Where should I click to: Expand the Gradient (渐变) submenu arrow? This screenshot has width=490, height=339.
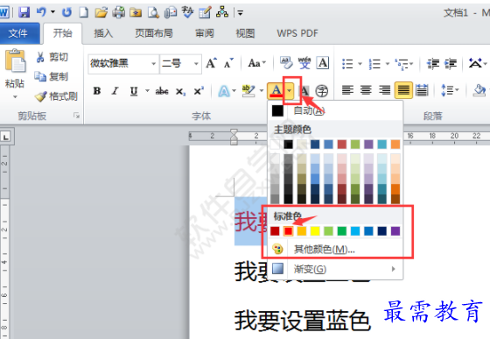point(393,269)
